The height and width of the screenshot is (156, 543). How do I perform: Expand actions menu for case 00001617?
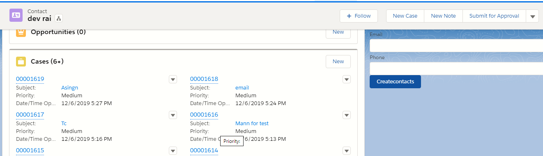(x=173, y=115)
